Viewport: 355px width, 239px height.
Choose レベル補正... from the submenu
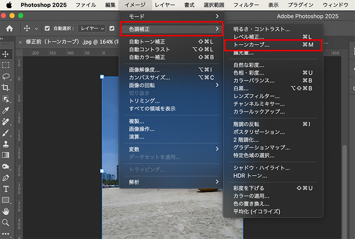click(x=273, y=37)
